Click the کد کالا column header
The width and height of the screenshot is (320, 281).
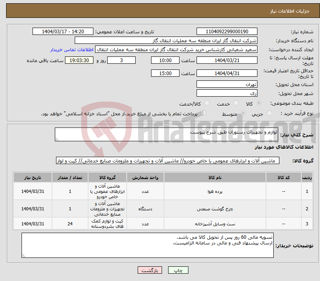click(283, 177)
